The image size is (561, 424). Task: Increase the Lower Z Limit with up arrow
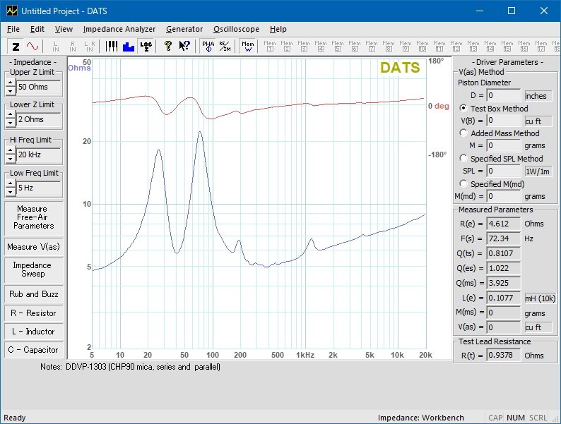(x=11, y=115)
